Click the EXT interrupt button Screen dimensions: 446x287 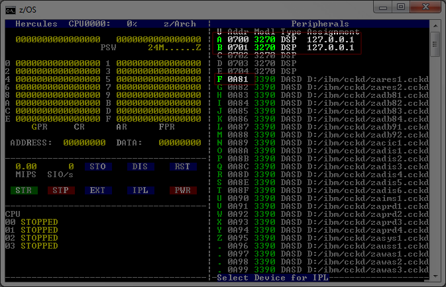[98, 190]
